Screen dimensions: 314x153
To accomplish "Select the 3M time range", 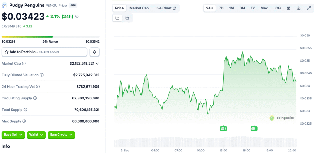I will 242,8.
